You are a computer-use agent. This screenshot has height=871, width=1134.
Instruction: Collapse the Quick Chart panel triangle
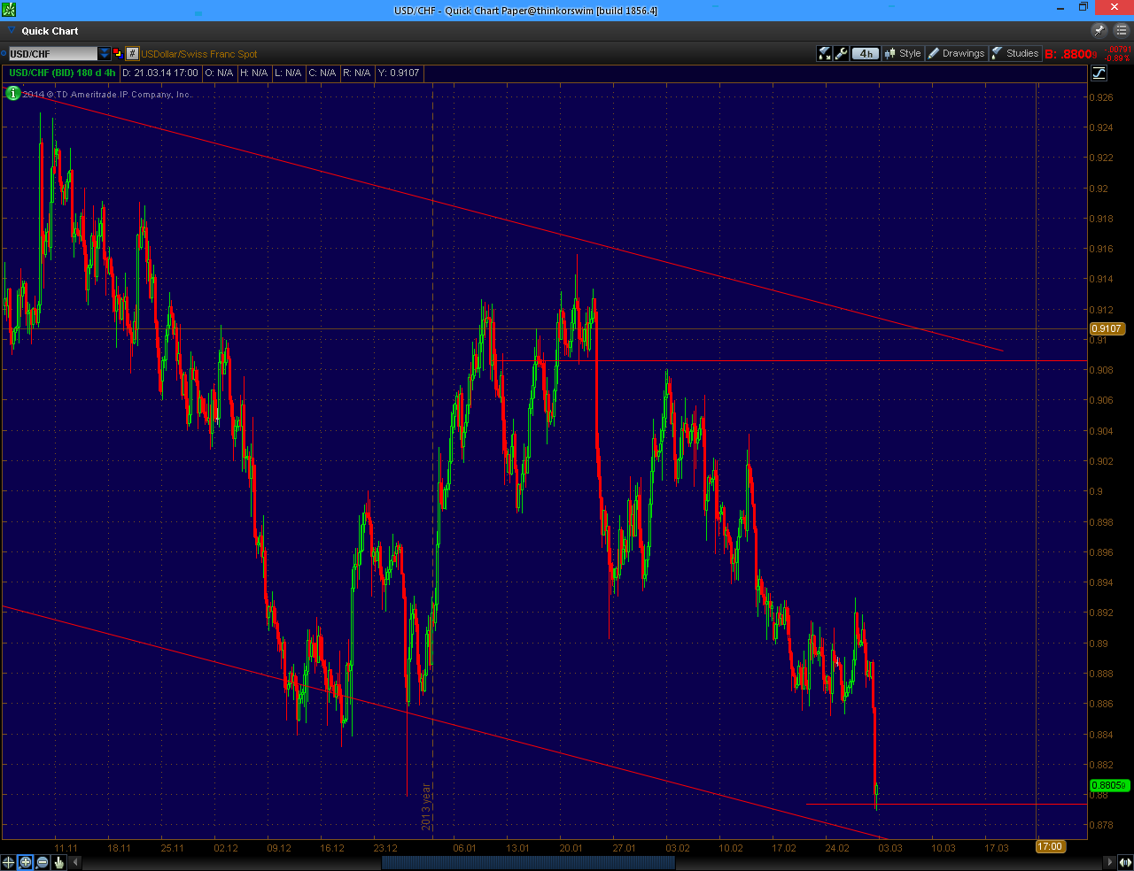pyautogui.click(x=12, y=31)
